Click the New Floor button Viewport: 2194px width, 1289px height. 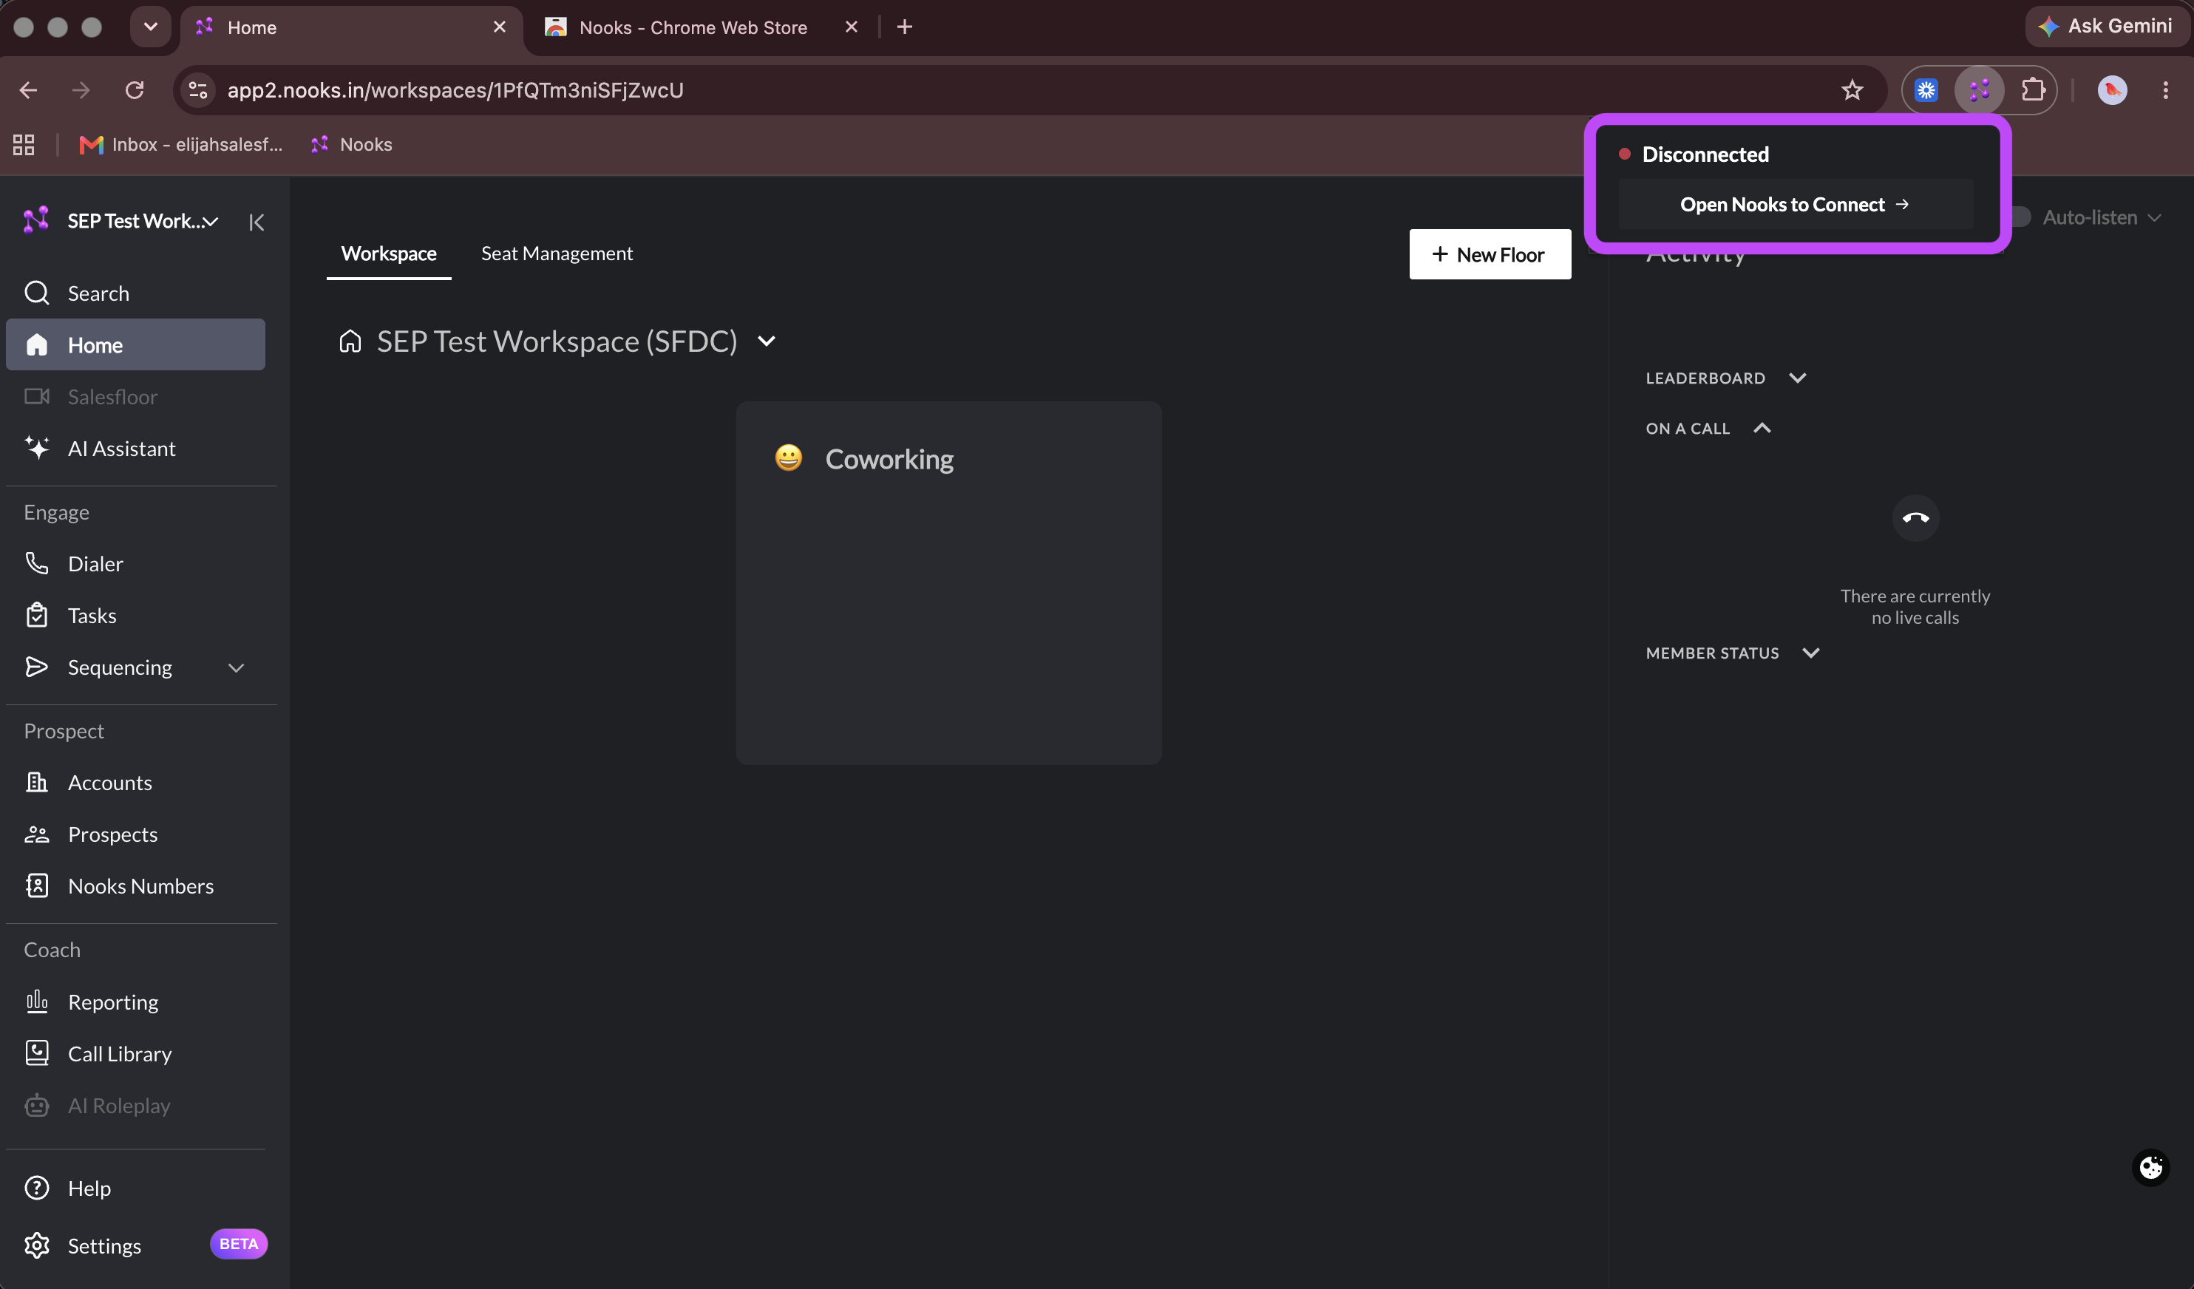click(x=1490, y=254)
